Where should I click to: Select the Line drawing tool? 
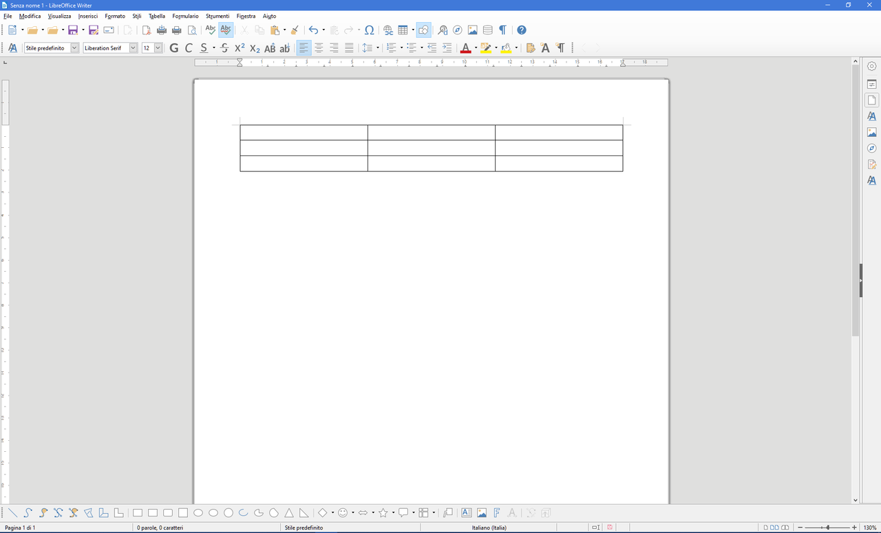12,512
